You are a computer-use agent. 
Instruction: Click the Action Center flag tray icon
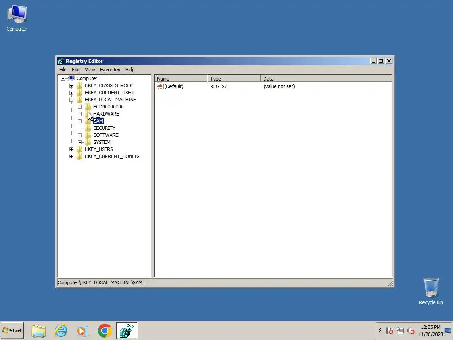(390, 330)
